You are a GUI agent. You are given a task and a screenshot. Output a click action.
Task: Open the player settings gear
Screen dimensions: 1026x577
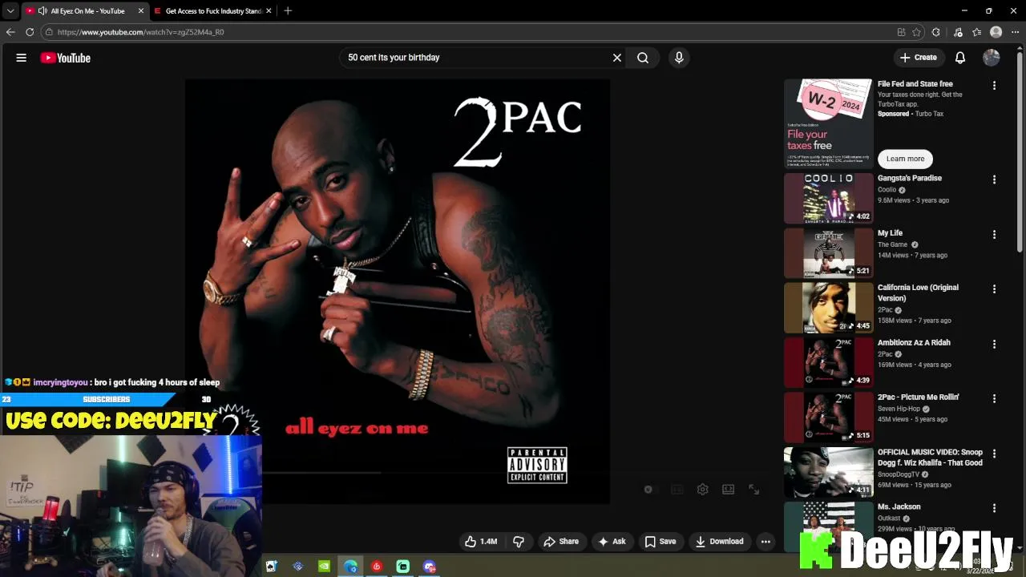[703, 490]
